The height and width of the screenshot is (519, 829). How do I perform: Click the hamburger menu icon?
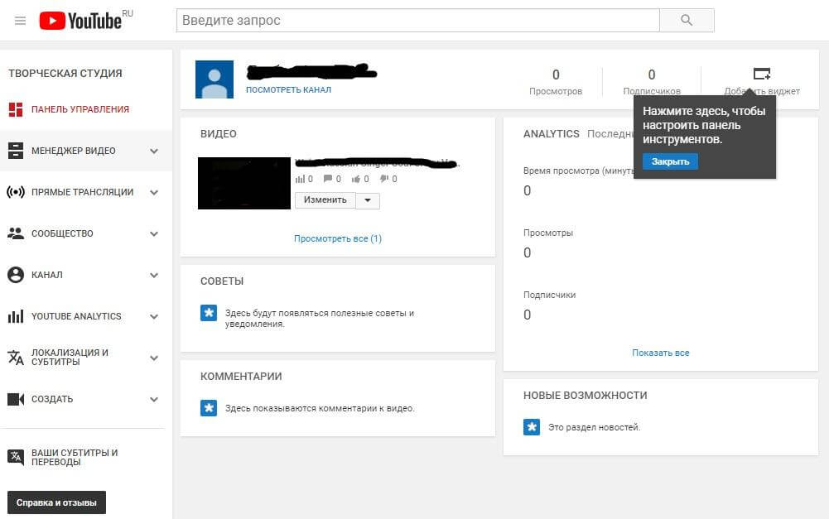point(20,20)
